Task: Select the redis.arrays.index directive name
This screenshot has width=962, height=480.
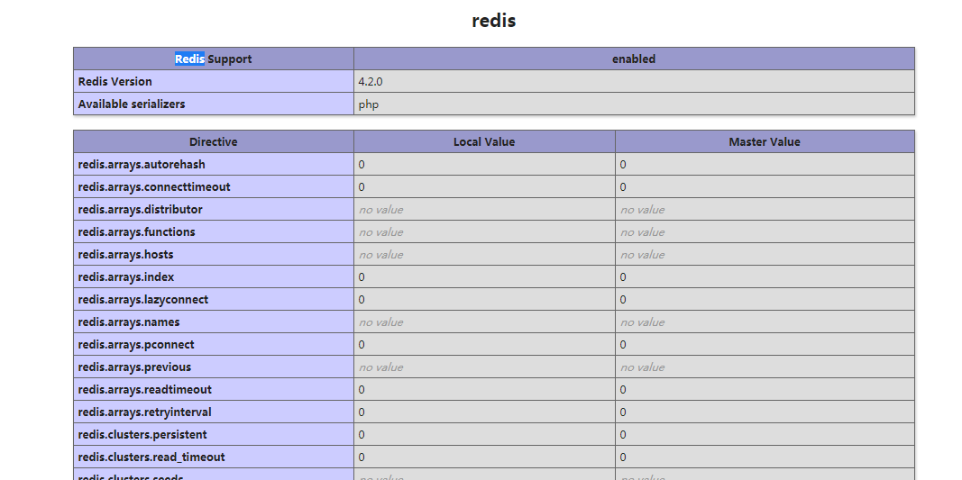Action: (x=125, y=277)
